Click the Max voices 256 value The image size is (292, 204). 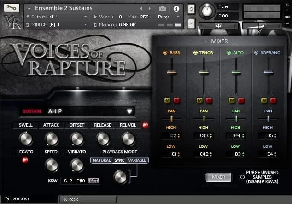pos(144,17)
